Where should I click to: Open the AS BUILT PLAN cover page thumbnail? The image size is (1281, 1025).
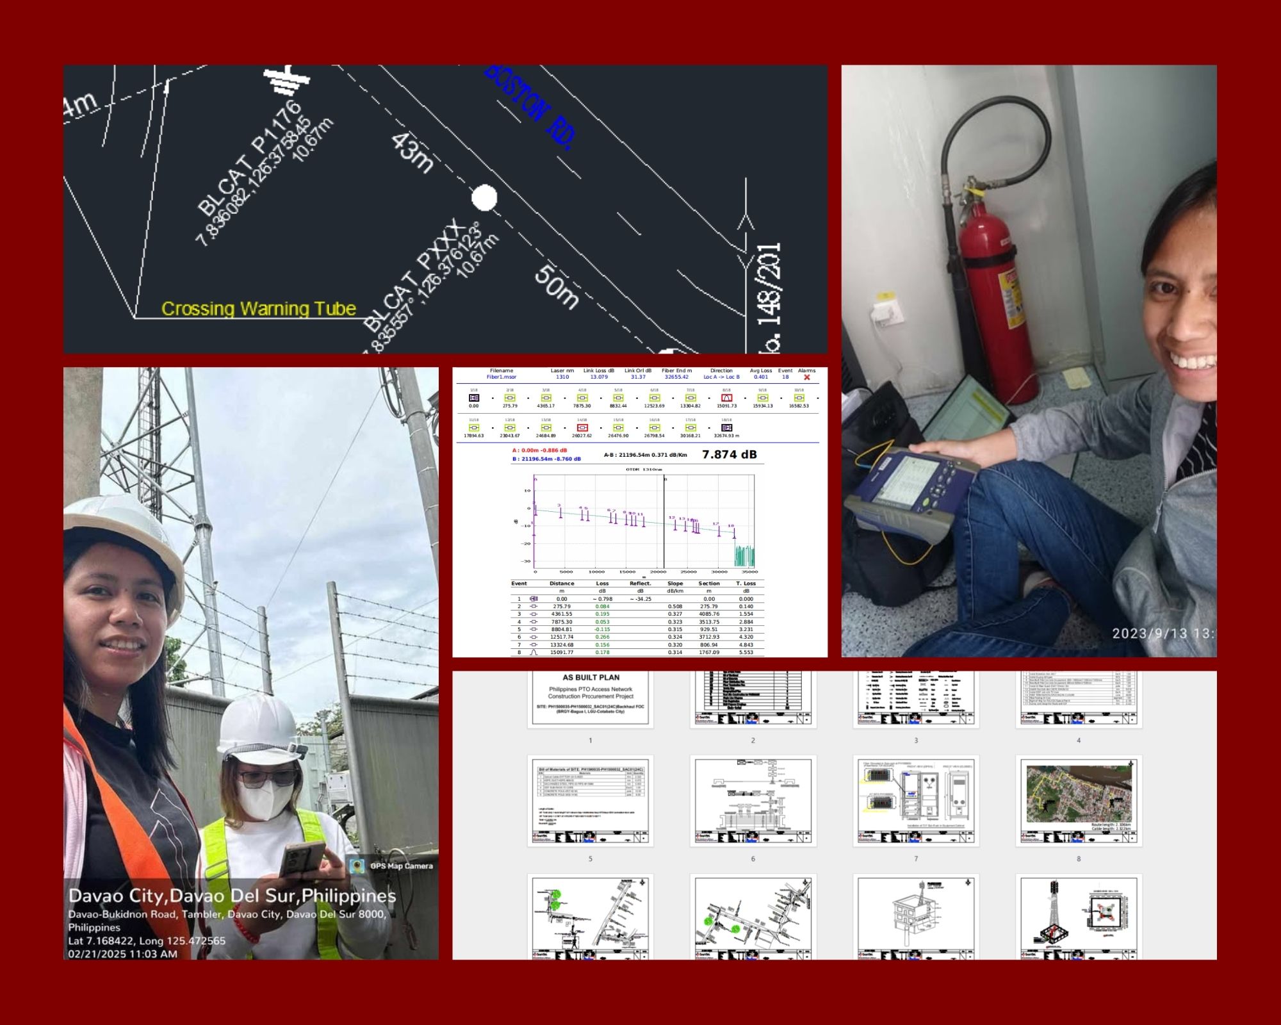tap(590, 698)
